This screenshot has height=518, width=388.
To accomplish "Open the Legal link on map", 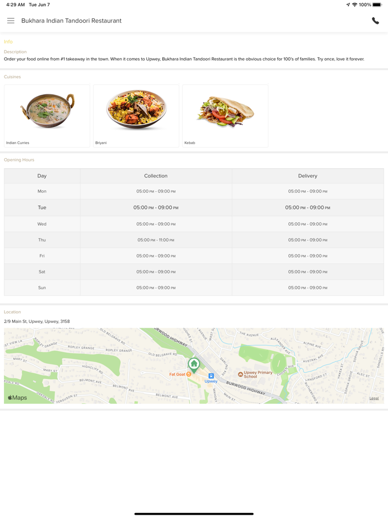I will point(374,398).
